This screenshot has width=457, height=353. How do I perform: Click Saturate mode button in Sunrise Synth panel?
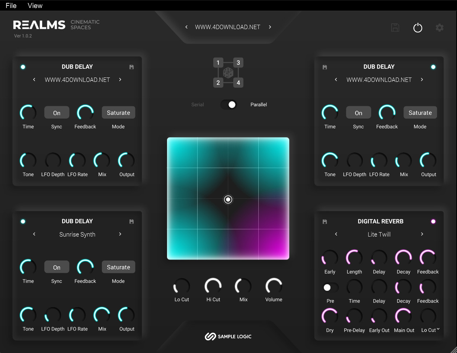pyautogui.click(x=118, y=267)
